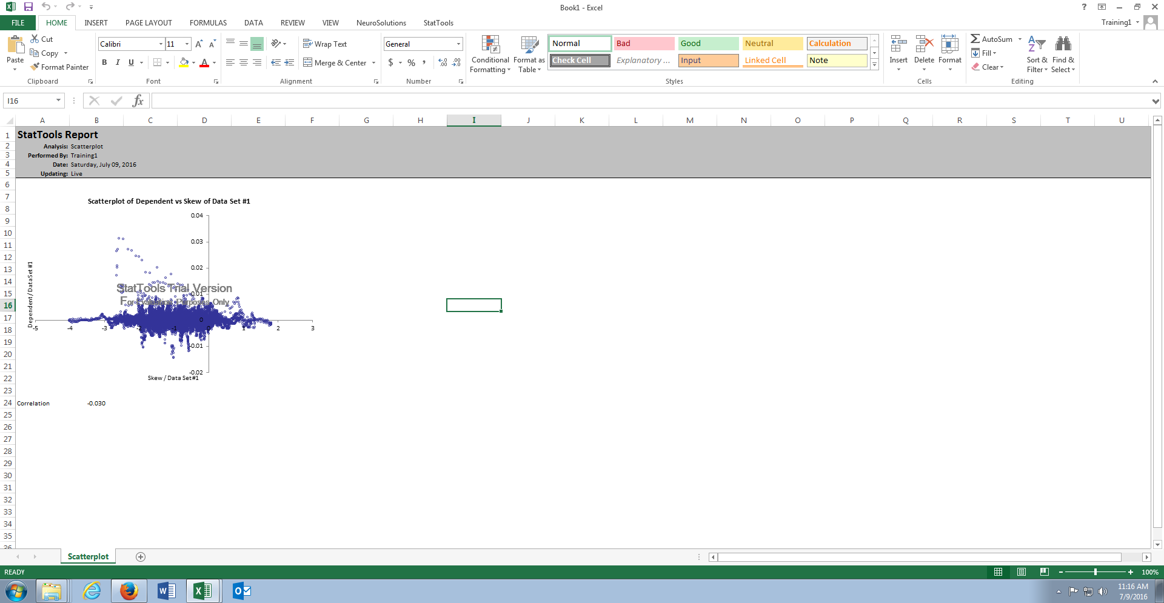The width and height of the screenshot is (1164, 603).
Task: Toggle Center horizontal alignment
Action: pyautogui.click(x=244, y=62)
